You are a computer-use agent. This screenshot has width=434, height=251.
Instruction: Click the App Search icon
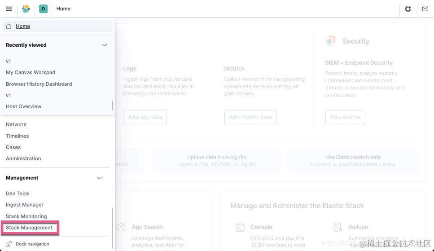coord(122,227)
